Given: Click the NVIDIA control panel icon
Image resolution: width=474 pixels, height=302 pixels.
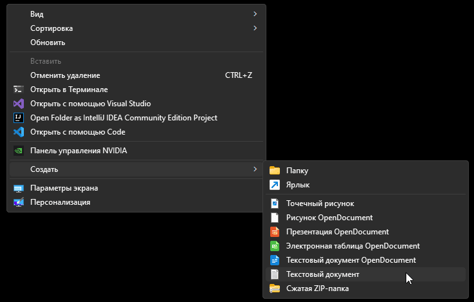Looking at the screenshot, I should tap(19, 151).
